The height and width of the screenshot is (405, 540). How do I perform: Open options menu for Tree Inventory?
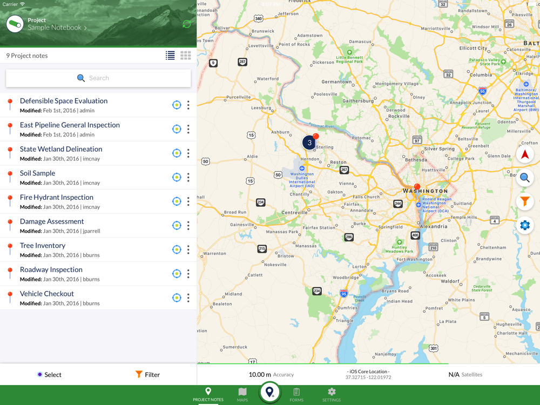[x=188, y=249]
